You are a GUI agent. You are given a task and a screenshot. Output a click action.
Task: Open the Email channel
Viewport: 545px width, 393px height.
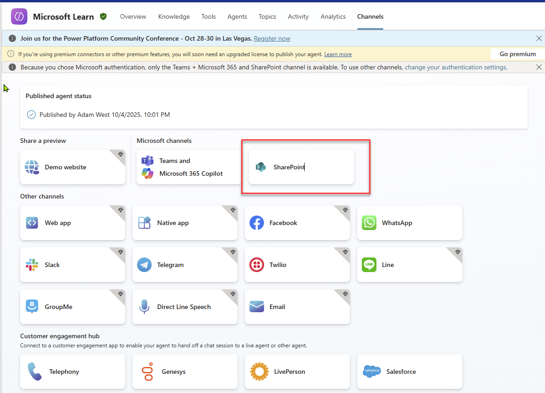tap(297, 307)
